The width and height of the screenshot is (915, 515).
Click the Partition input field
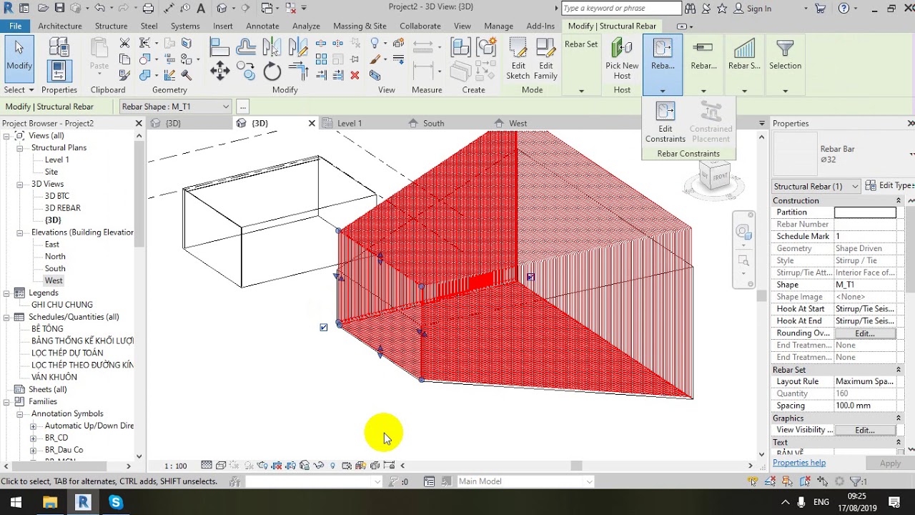[x=865, y=212]
